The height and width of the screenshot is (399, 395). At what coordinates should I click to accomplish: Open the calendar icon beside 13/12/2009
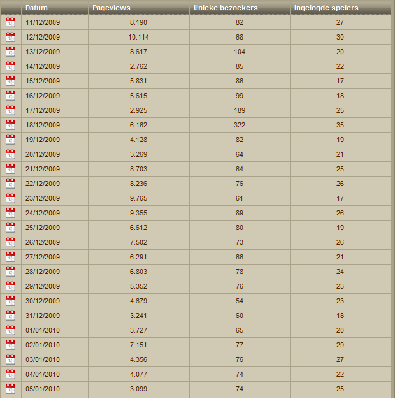click(10, 52)
